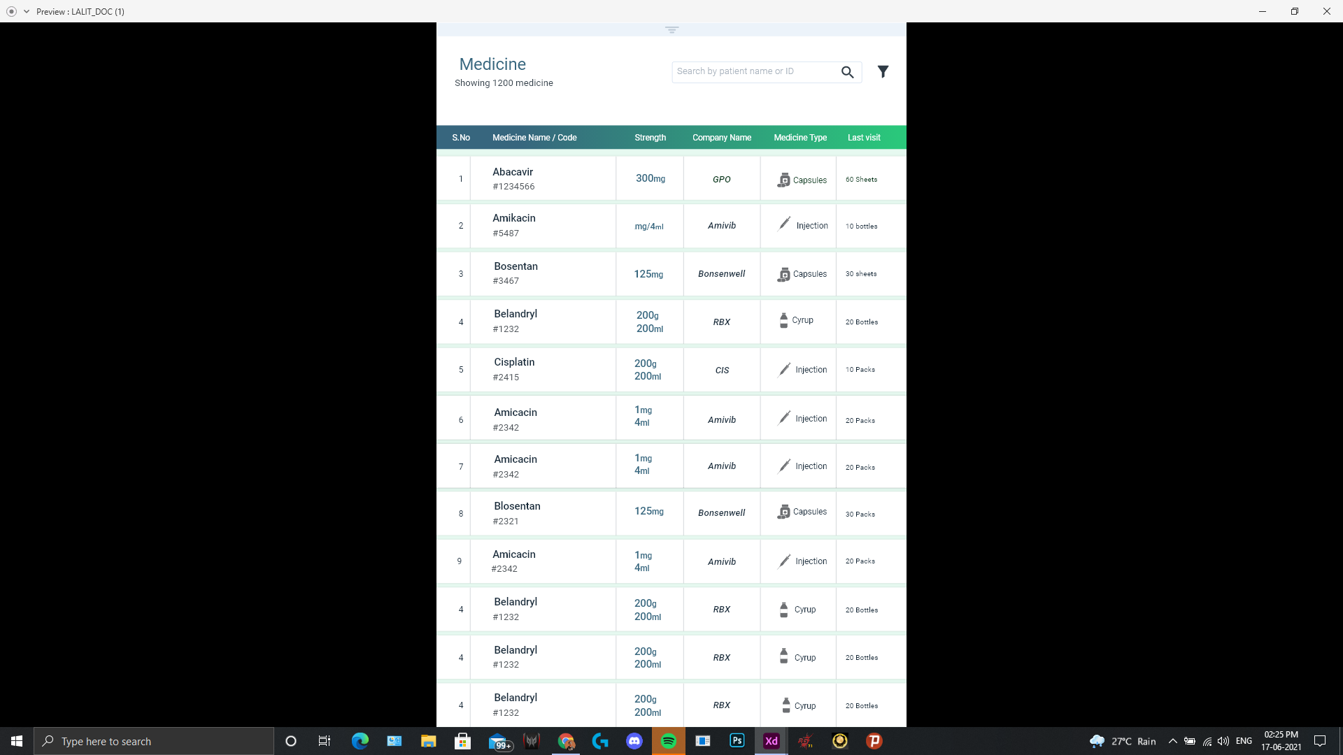1343x755 pixels.
Task: Click the speaker icon in the system tray
Action: coord(1222,741)
